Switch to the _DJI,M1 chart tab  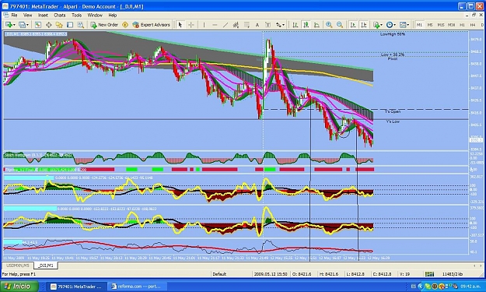point(46,266)
